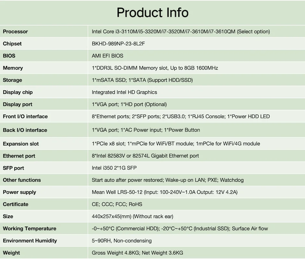The width and height of the screenshot is (305, 259).
Task: Click Integrated Intel HD Graphics text
Action: (124, 92)
